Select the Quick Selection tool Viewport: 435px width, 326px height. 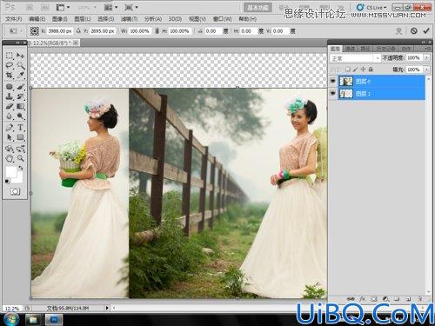tap(20, 65)
